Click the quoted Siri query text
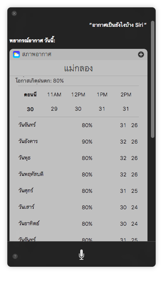The image size is (163, 297). 118,25
